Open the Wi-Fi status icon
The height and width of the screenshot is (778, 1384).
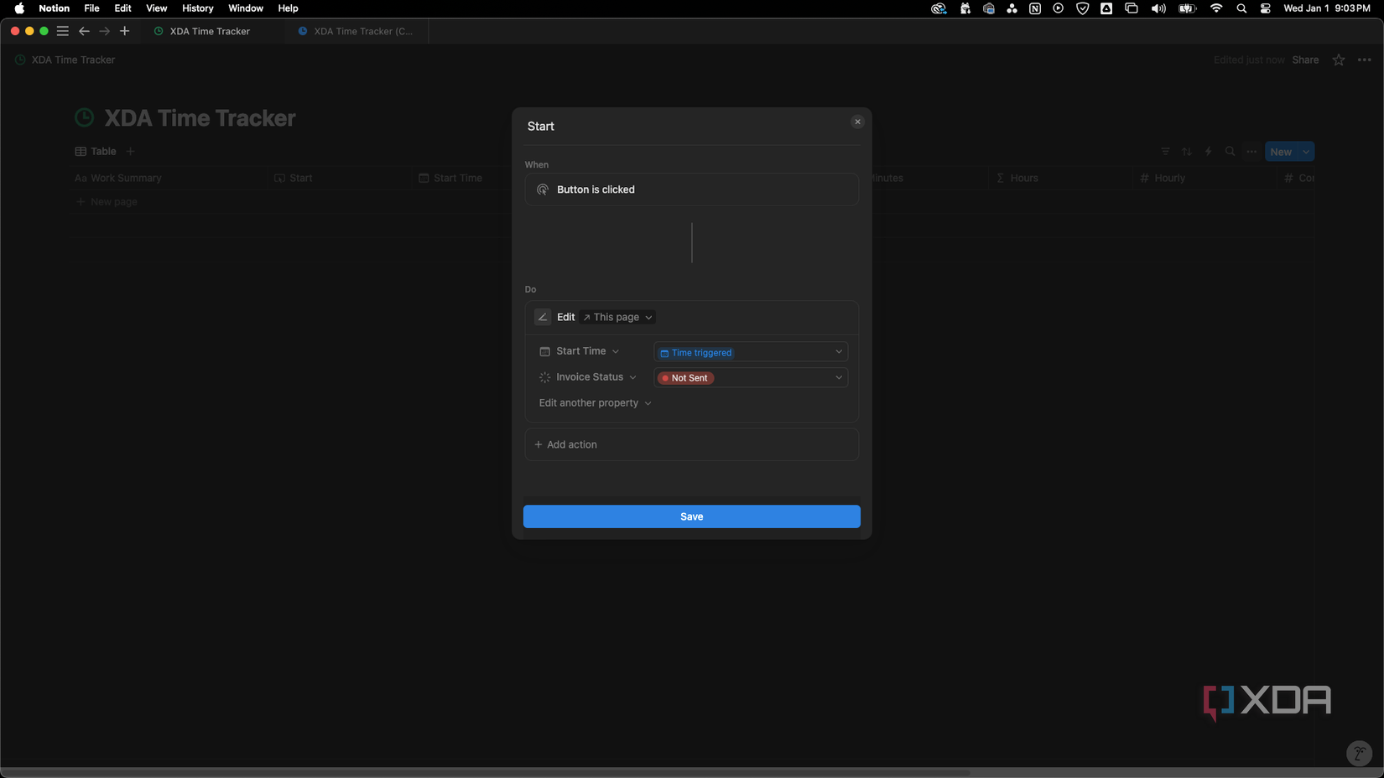pos(1216,8)
